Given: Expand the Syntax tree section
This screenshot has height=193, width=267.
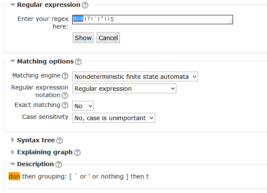Looking at the screenshot, I should pyautogui.click(x=13, y=140).
